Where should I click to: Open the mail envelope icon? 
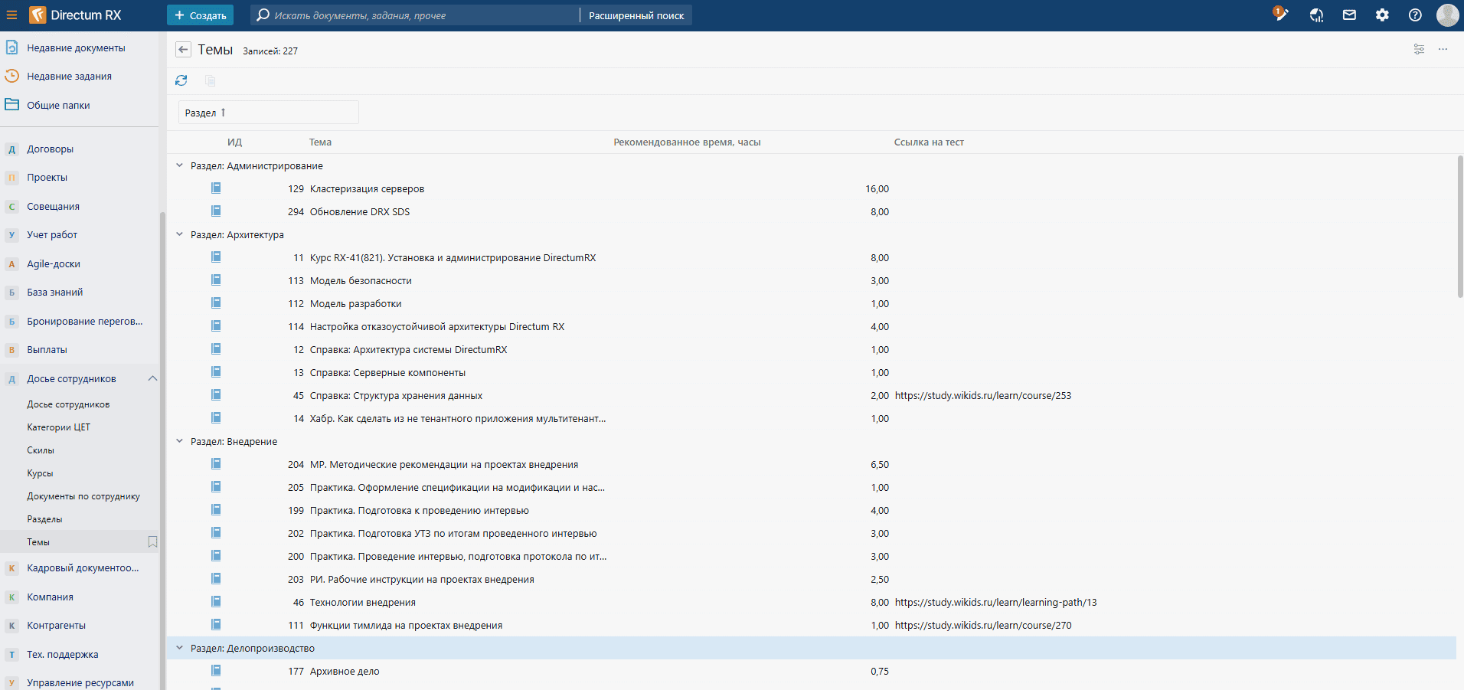point(1349,15)
